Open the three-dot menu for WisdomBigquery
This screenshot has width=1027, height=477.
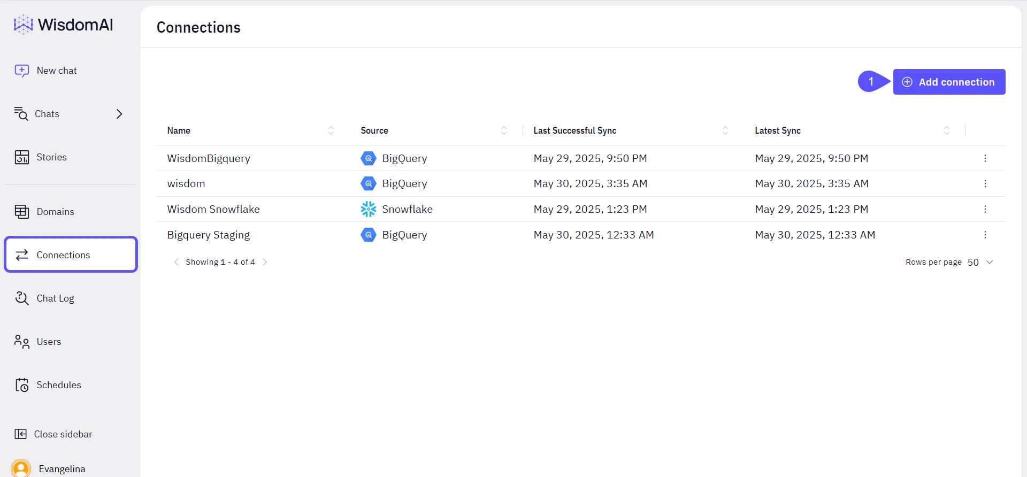tap(985, 158)
